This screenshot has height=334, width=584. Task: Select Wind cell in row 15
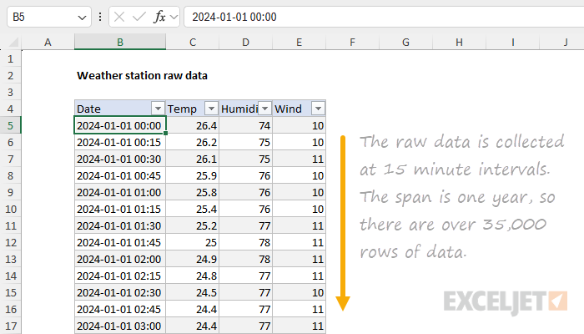tap(299, 292)
